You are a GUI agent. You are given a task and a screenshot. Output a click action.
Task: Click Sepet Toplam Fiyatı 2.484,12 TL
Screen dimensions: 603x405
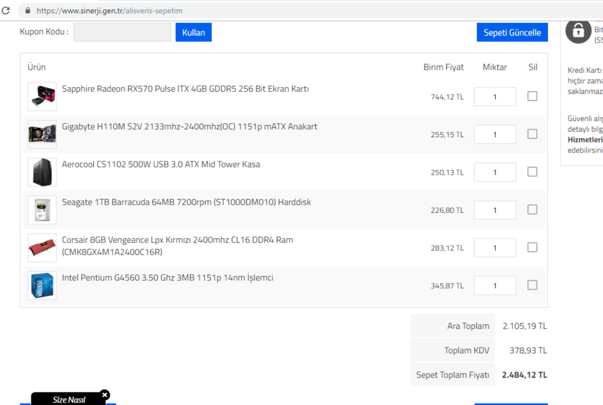pyautogui.click(x=524, y=375)
